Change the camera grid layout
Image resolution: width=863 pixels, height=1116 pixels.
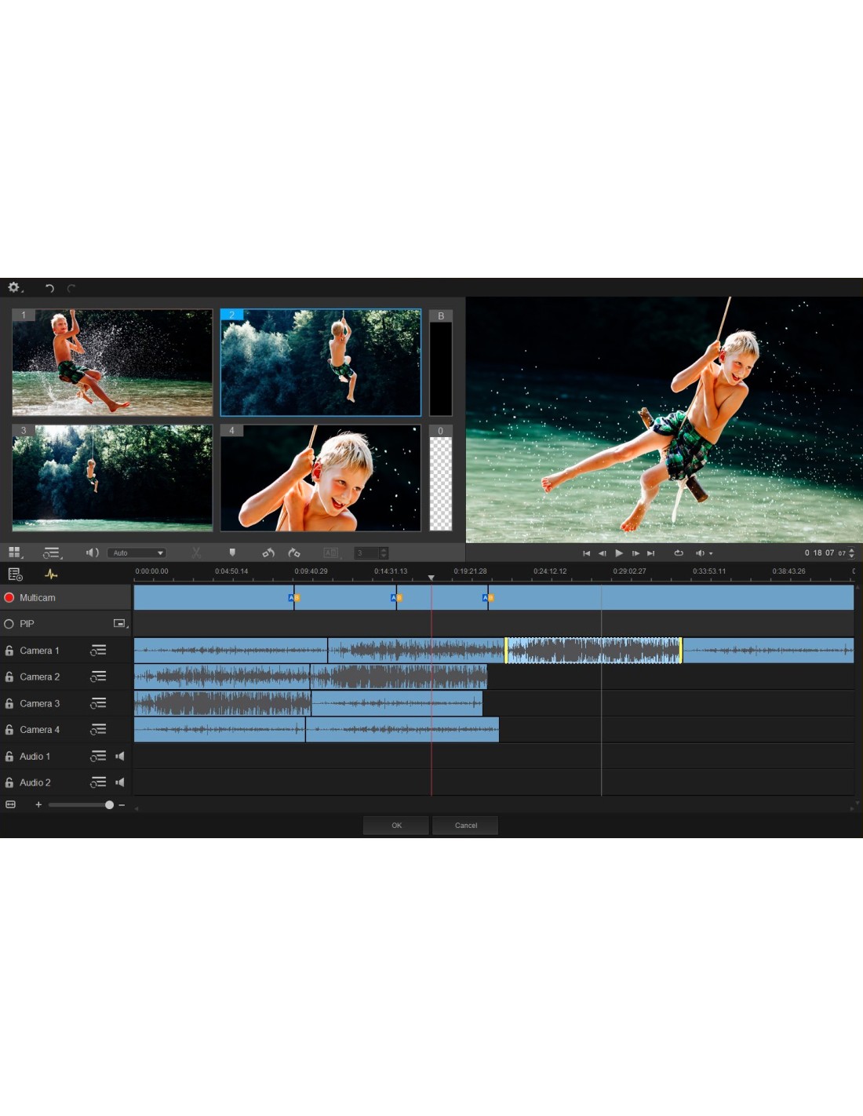15,553
